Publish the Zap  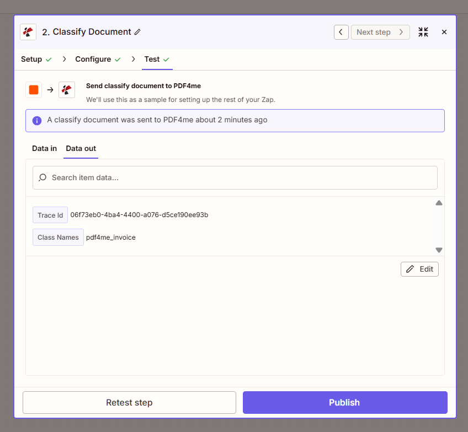pos(344,402)
